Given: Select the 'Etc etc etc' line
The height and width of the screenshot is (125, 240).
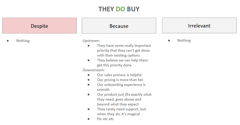Looking at the screenshot, I should (x=105, y=119).
